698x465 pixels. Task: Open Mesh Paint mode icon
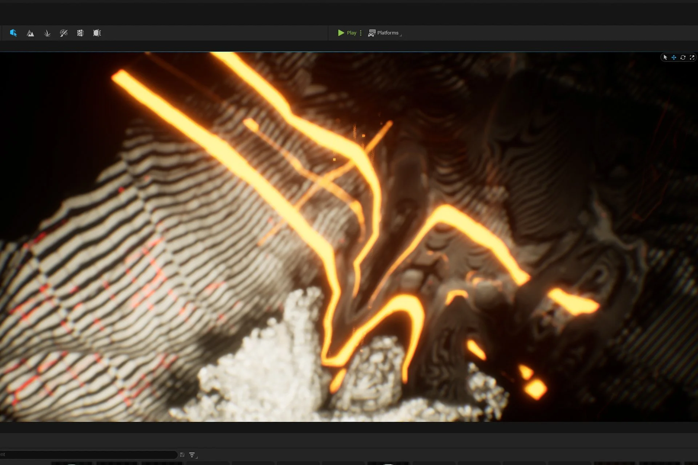64,33
